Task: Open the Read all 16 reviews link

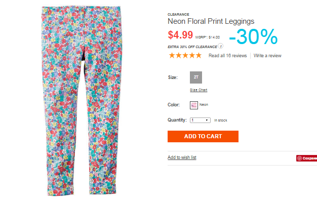Action: coord(228,56)
